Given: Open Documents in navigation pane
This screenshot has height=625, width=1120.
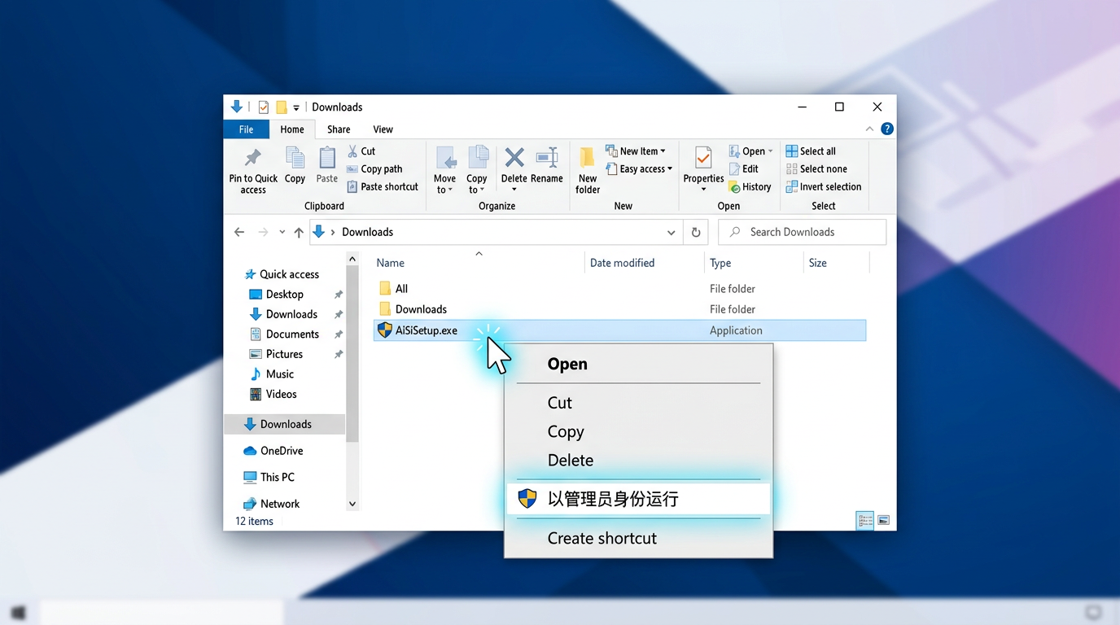Looking at the screenshot, I should click(284, 334).
